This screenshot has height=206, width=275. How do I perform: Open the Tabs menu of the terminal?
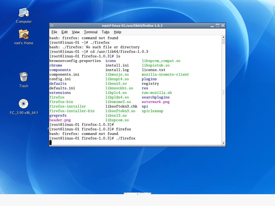[105, 32]
